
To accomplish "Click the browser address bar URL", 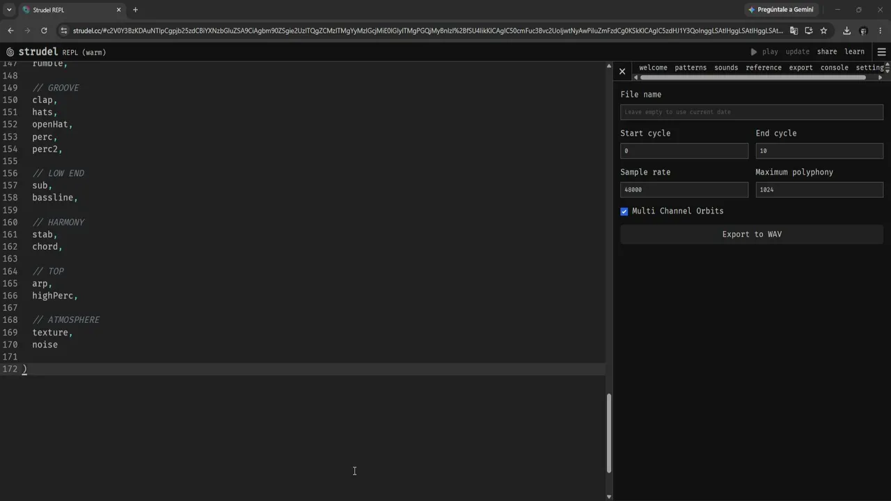I will pos(427,31).
